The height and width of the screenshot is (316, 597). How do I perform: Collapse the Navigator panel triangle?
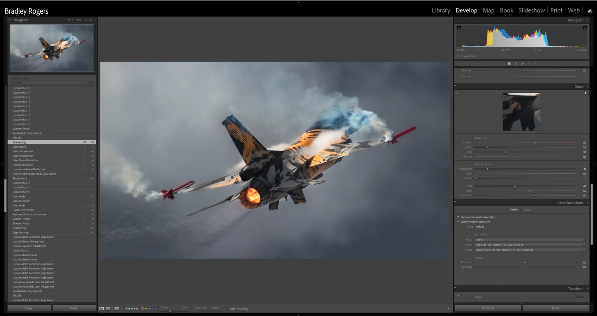click(x=10, y=20)
